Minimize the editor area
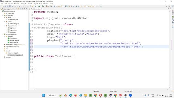 pyautogui.click(x=168, y=9)
